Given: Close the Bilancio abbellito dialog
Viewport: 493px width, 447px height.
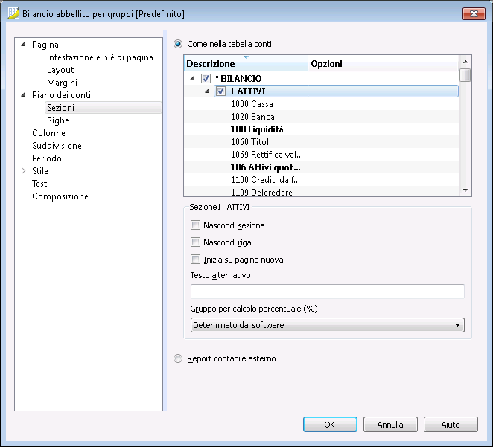Looking at the screenshot, I should click(x=474, y=13).
